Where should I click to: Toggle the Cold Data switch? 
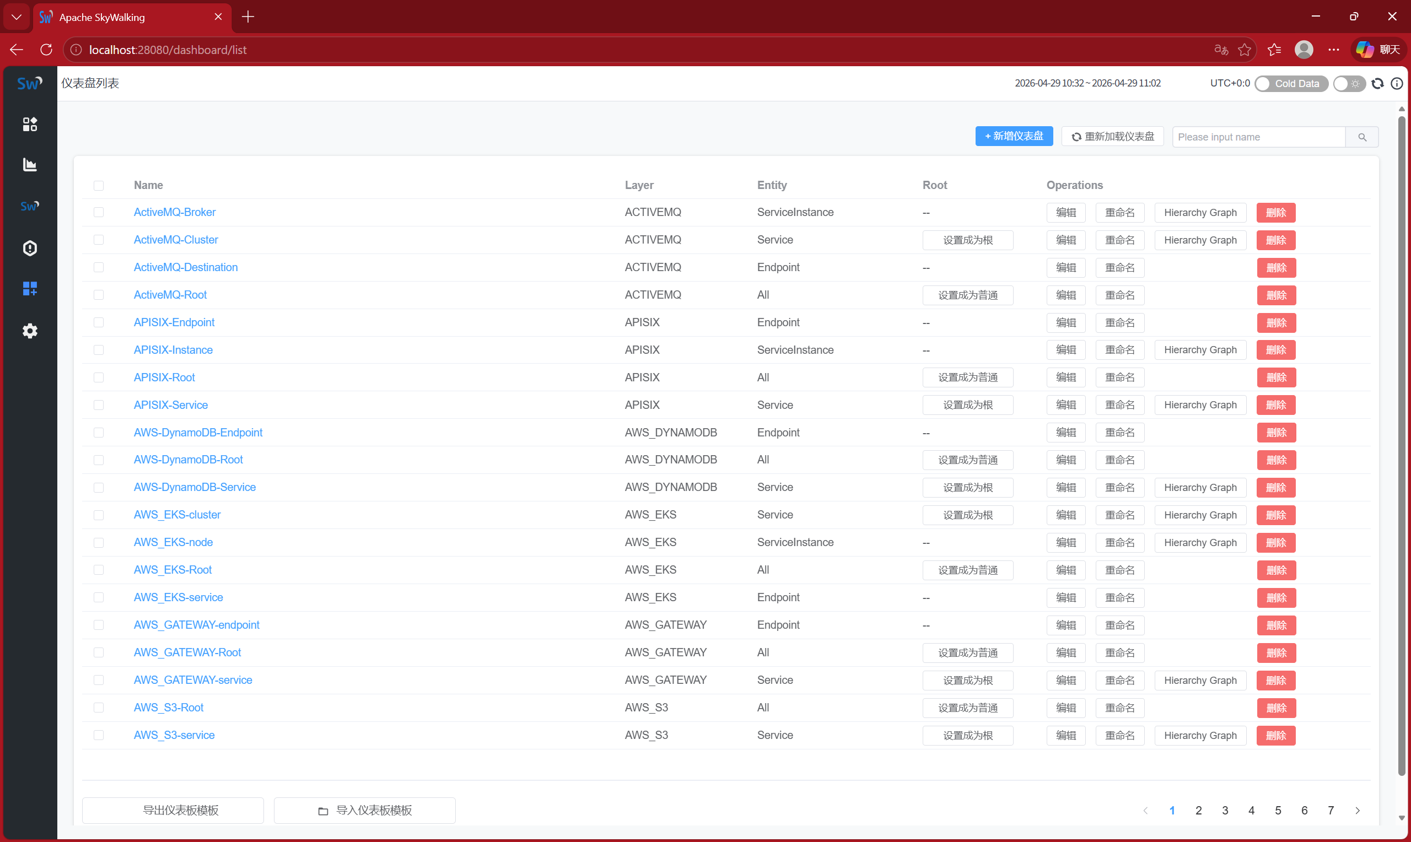[x=1291, y=83]
